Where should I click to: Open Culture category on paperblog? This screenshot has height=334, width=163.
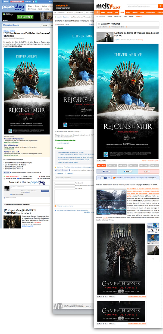pyautogui.click(x=30, y=5)
